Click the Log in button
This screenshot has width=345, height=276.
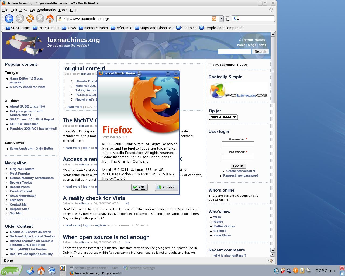(x=238, y=166)
